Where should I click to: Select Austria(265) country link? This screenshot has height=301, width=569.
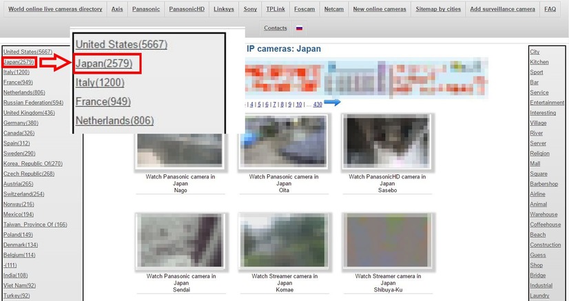18,184
